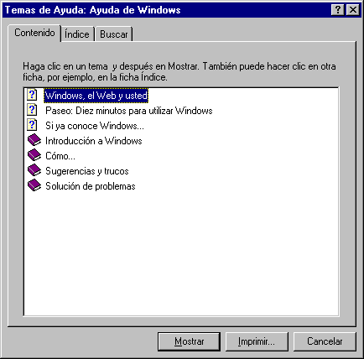Select the Solución de problemas entry text
This screenshot has height=359, width=364.
click(91, 186)
